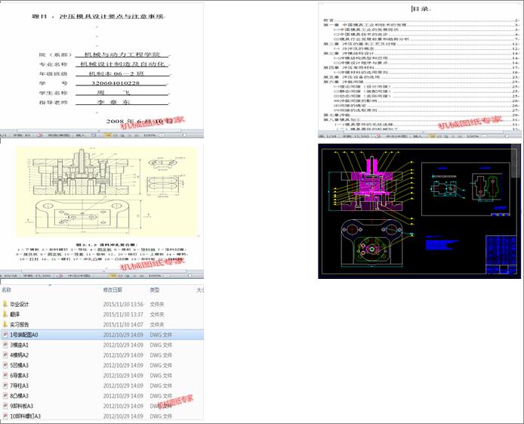
Task: Click 插入 mode in title page status bar
Action: click(x=81, y=135)
